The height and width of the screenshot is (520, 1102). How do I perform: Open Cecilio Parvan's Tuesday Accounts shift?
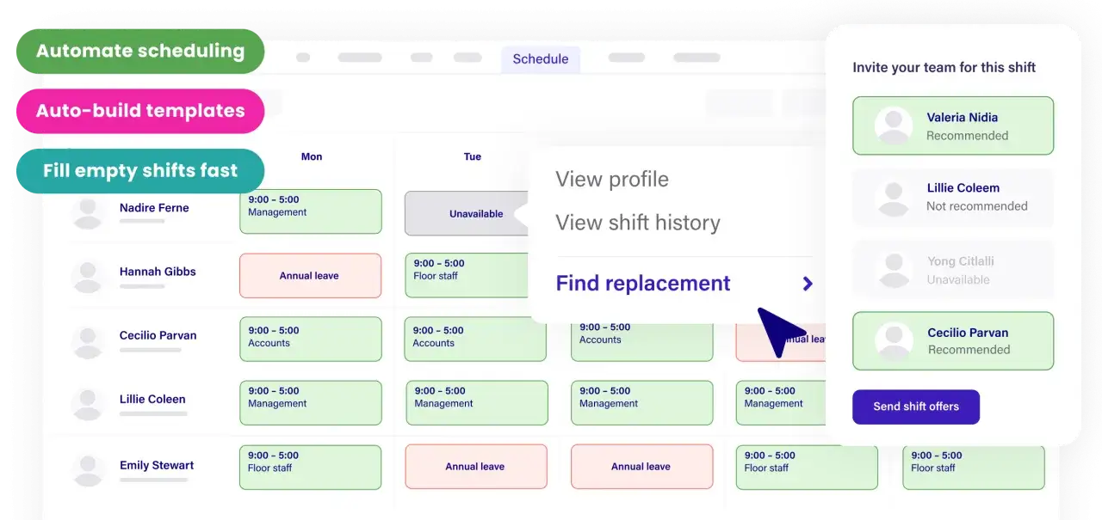(x=475, y=339)
